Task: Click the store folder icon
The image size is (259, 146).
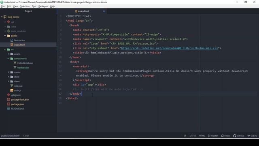Action: tap(12, 77)
